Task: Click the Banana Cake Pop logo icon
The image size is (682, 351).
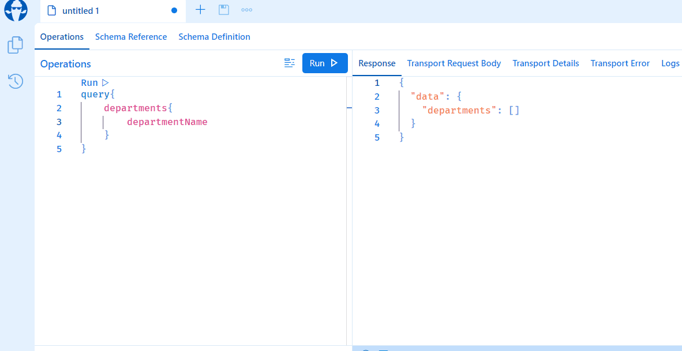Action: [x=16, y=10]
